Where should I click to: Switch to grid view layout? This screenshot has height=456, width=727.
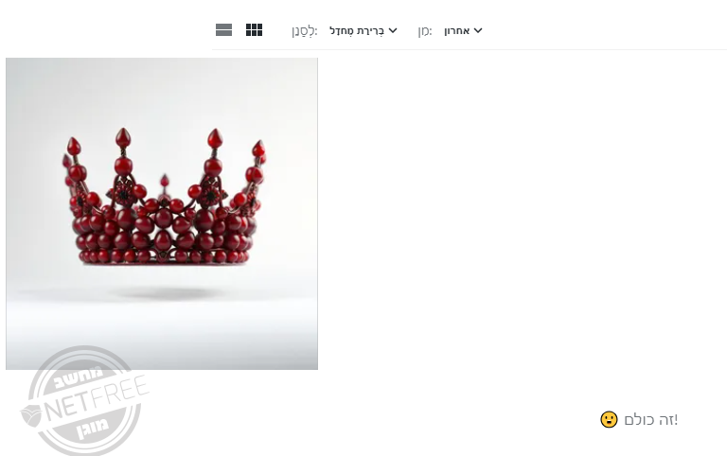[x=254, y=30]
